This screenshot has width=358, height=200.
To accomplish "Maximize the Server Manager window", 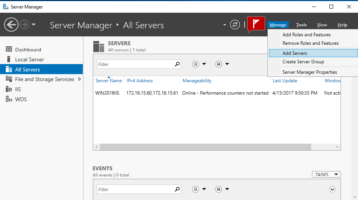I will [331, 7].
